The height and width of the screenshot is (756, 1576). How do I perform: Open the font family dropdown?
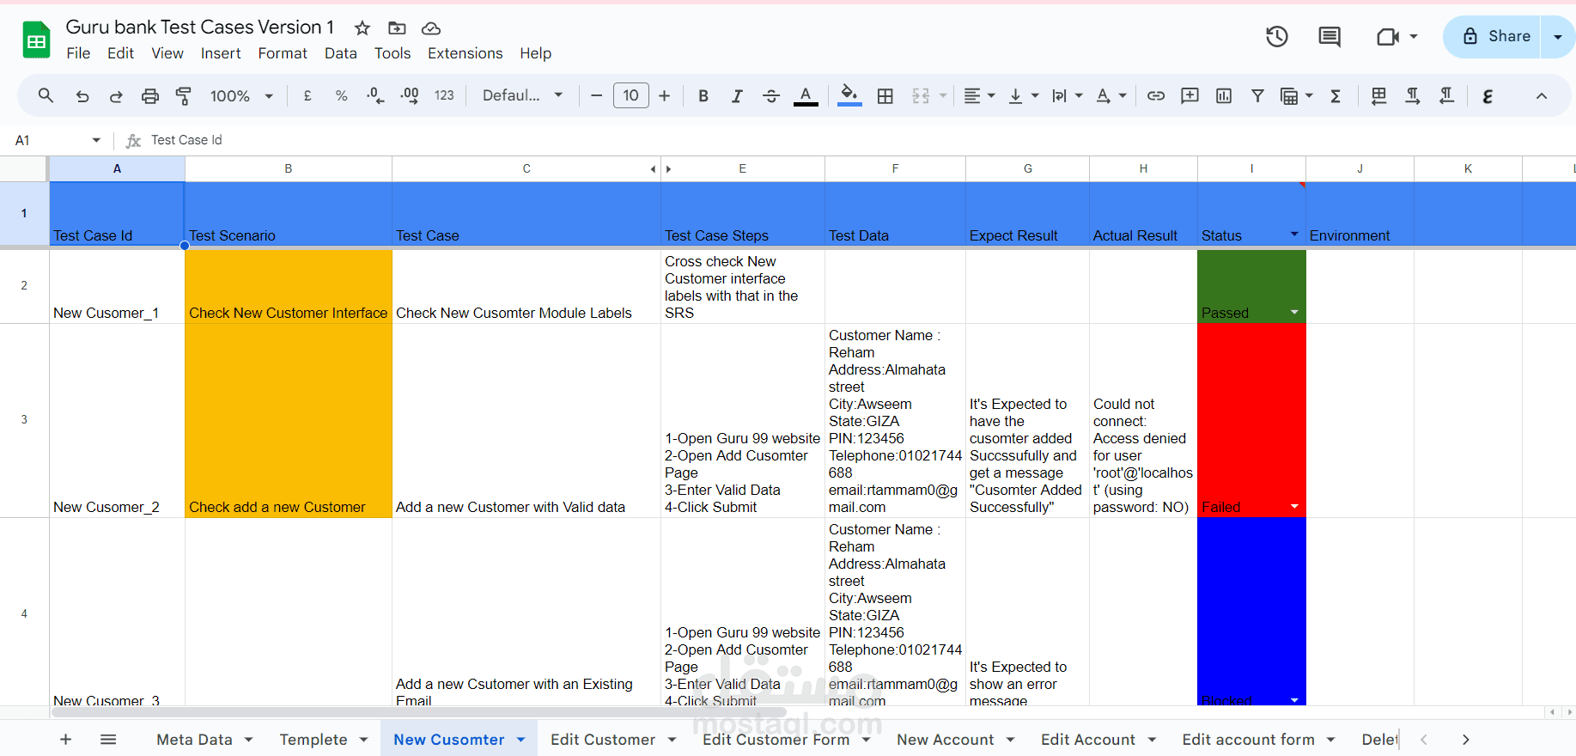click(522, 95)
